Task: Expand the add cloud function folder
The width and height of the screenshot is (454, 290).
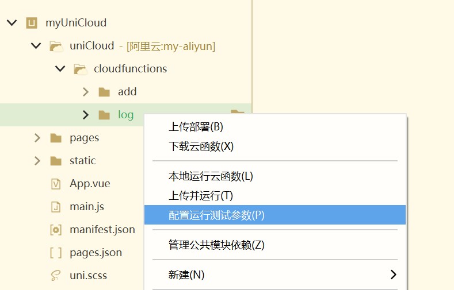Action: point(85,92)
